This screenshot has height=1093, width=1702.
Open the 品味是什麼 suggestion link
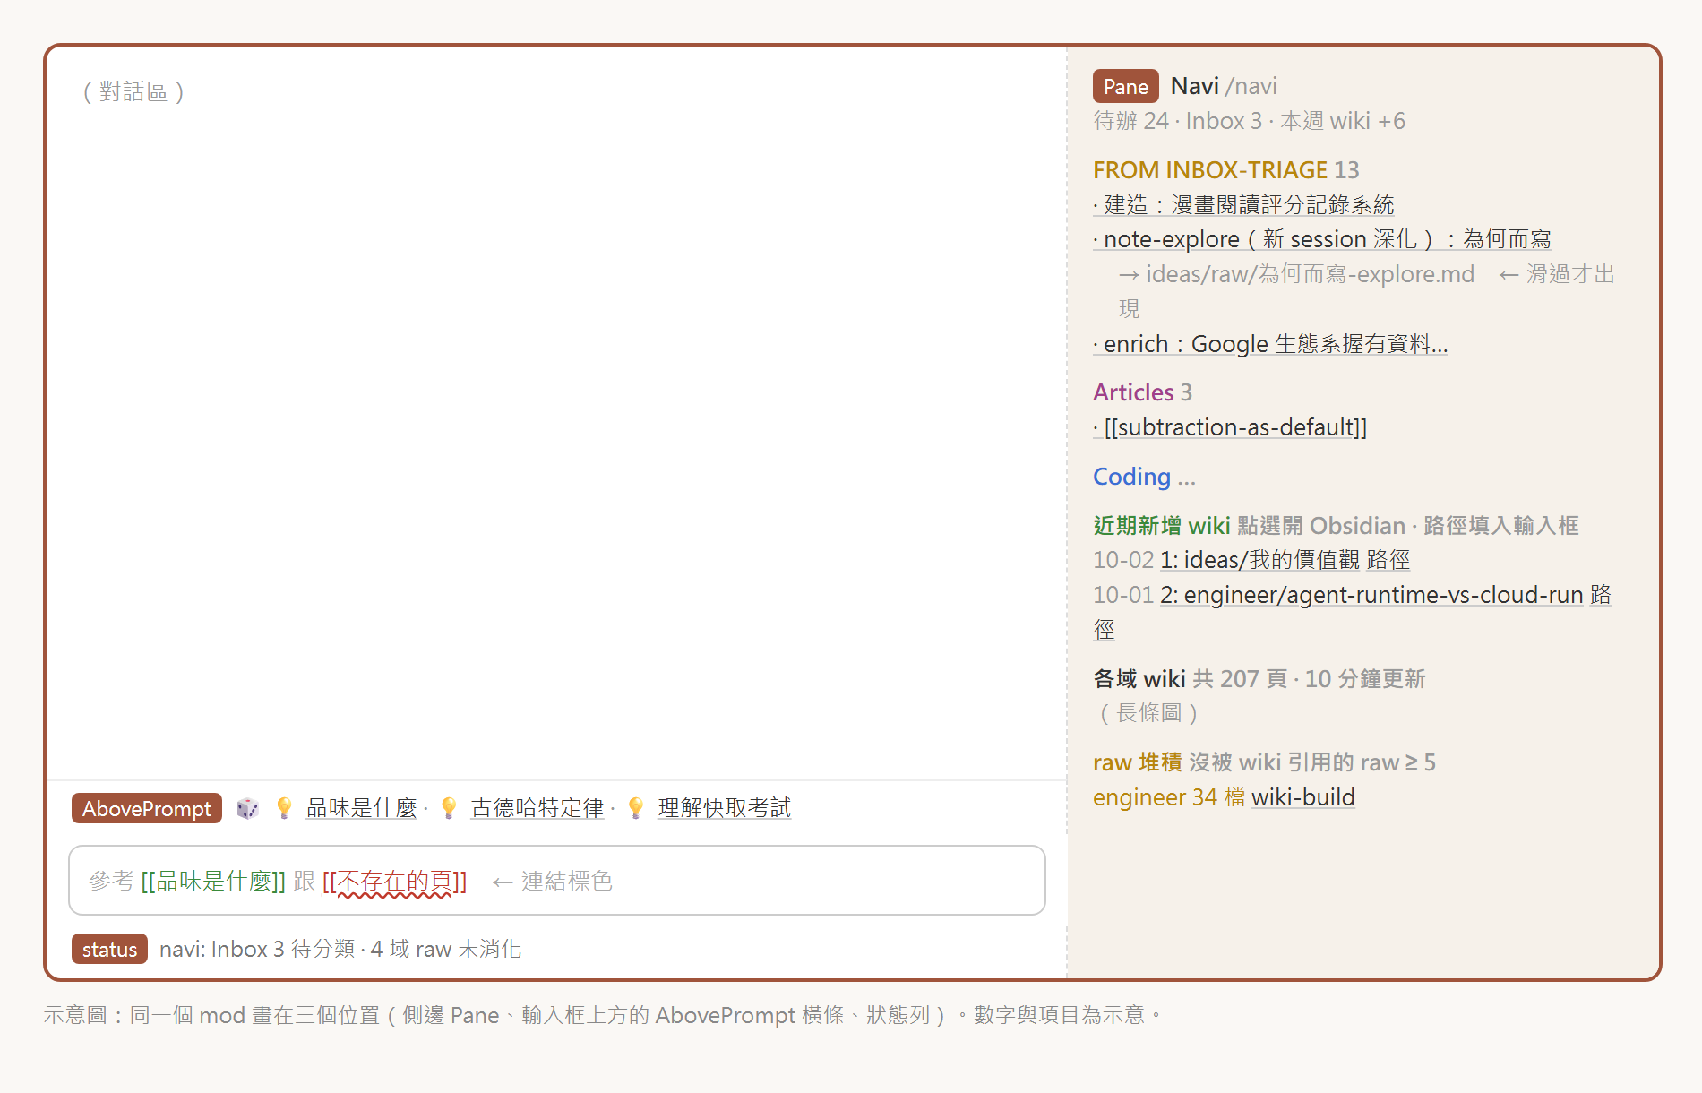pos(362,808)
